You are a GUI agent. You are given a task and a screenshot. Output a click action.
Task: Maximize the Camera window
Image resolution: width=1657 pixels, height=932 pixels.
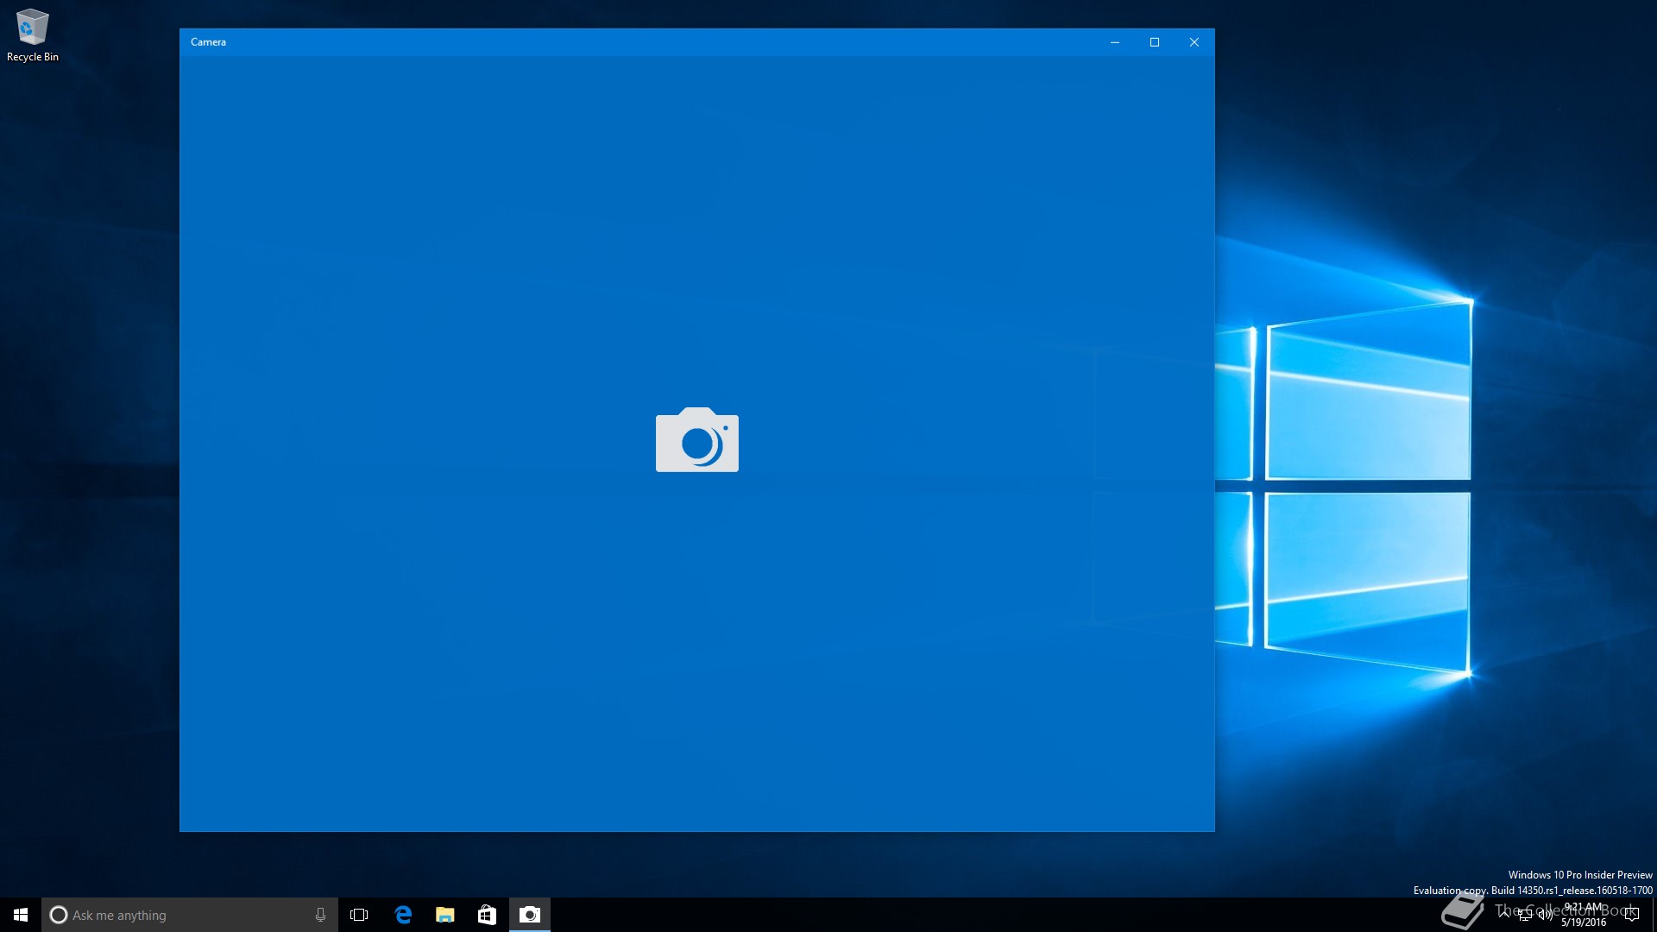pos(1154,42)
